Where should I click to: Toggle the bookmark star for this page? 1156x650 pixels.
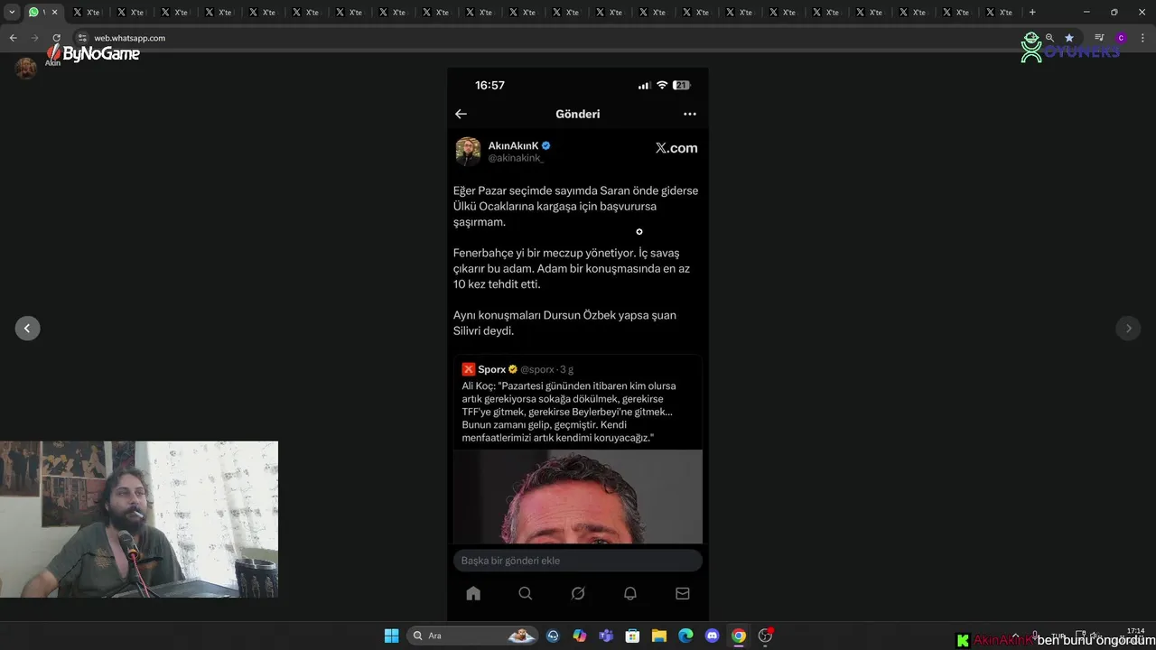[x=1069, y=38]
